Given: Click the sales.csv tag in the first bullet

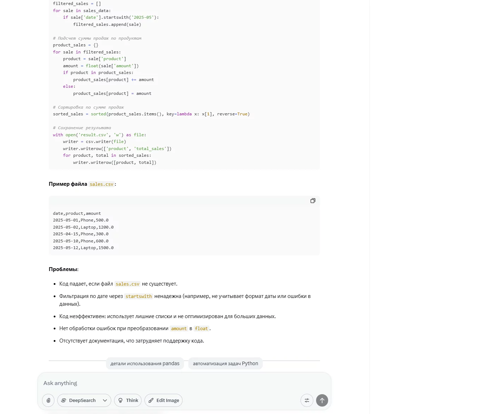Looking at the screenshot, I should tap(128, 284).
